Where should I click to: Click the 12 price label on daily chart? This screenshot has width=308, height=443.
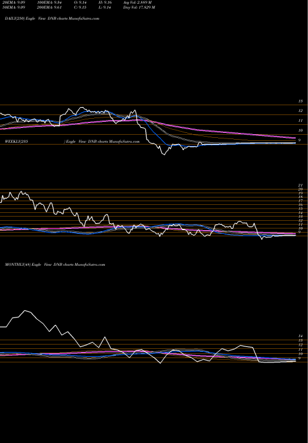click(301, 111)
